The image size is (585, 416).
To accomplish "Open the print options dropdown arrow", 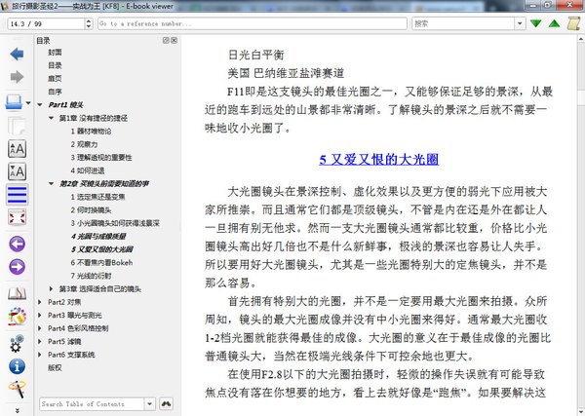I will [28, 102].
